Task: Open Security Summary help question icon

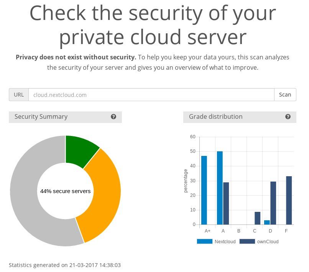Action: tap(113, 117)
